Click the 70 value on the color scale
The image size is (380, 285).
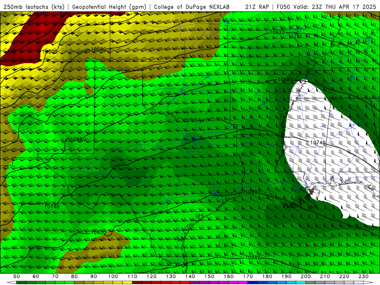[55, 276]
